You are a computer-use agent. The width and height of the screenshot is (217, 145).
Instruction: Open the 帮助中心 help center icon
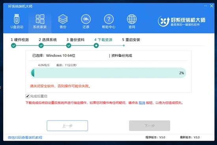coord(109,21)
